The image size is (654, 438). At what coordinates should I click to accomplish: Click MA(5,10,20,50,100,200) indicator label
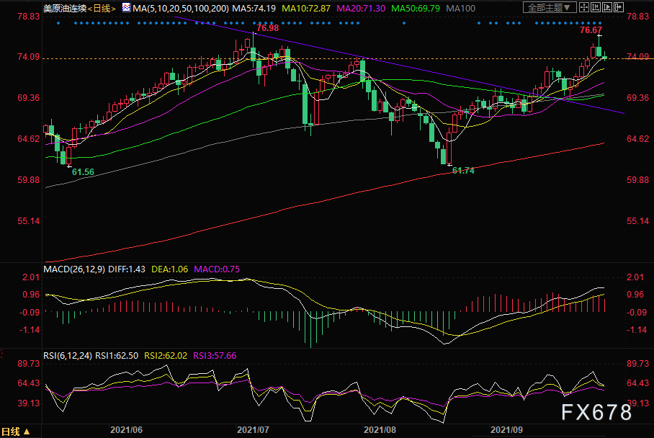tap(181, 9)
